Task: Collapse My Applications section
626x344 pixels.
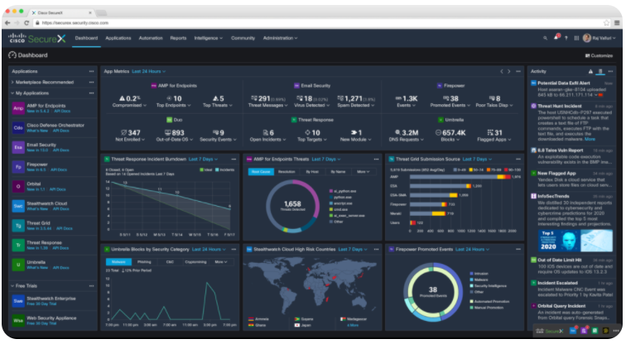Action: [12, 93]
